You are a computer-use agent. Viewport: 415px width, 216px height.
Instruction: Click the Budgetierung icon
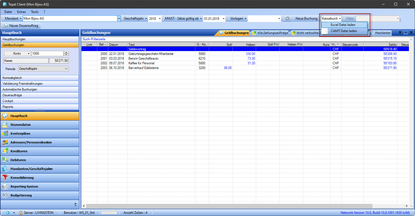point(5,195)
